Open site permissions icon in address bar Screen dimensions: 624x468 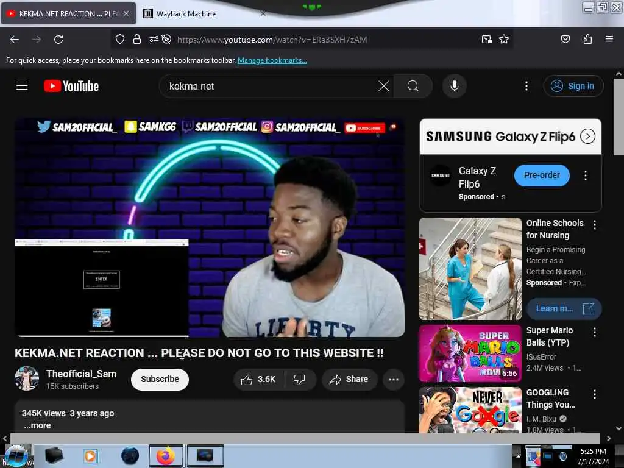(154, 40)
